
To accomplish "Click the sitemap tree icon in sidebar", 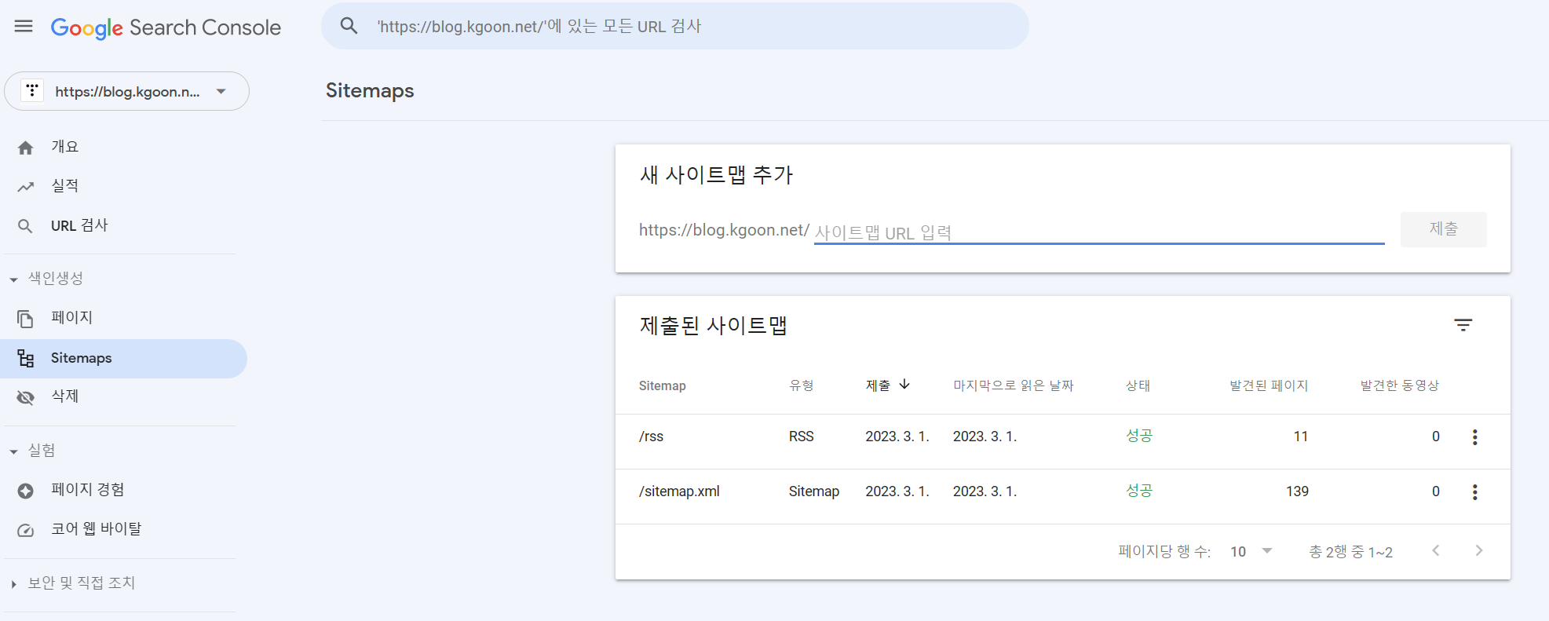I will [26, 359].
